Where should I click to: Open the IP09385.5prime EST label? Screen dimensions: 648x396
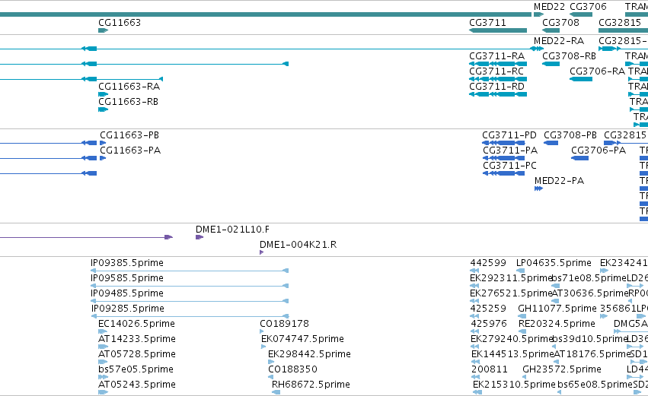coord(127,263)
